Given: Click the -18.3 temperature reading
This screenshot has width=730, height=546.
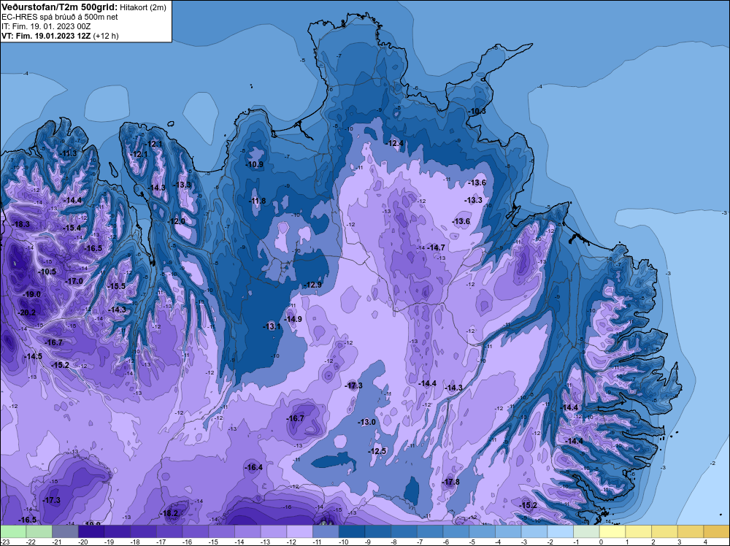Looking at the screenshot, I should click(x=21, y=224).
